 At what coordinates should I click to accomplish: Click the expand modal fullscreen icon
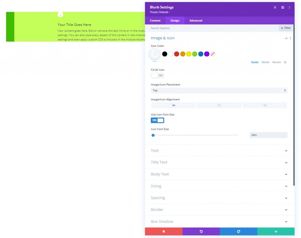(x=275, y=7)
